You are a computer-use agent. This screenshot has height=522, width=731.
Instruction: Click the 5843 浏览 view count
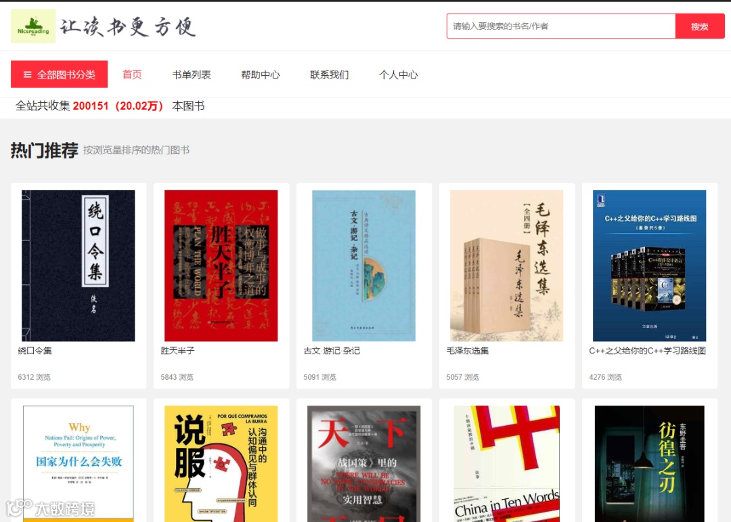(x=177, y=377)
